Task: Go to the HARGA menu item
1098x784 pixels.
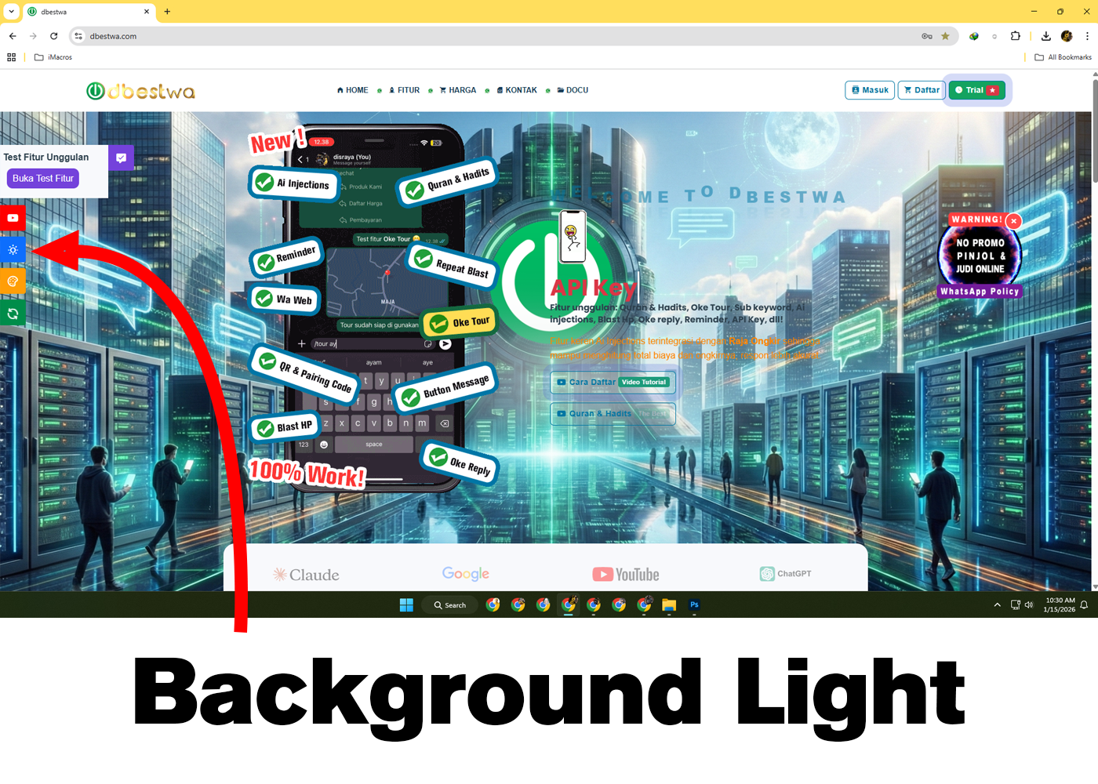Action: pos(458,90)
